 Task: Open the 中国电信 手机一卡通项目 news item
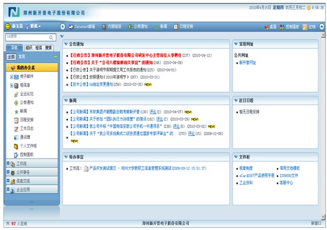(x=116, y=126)
